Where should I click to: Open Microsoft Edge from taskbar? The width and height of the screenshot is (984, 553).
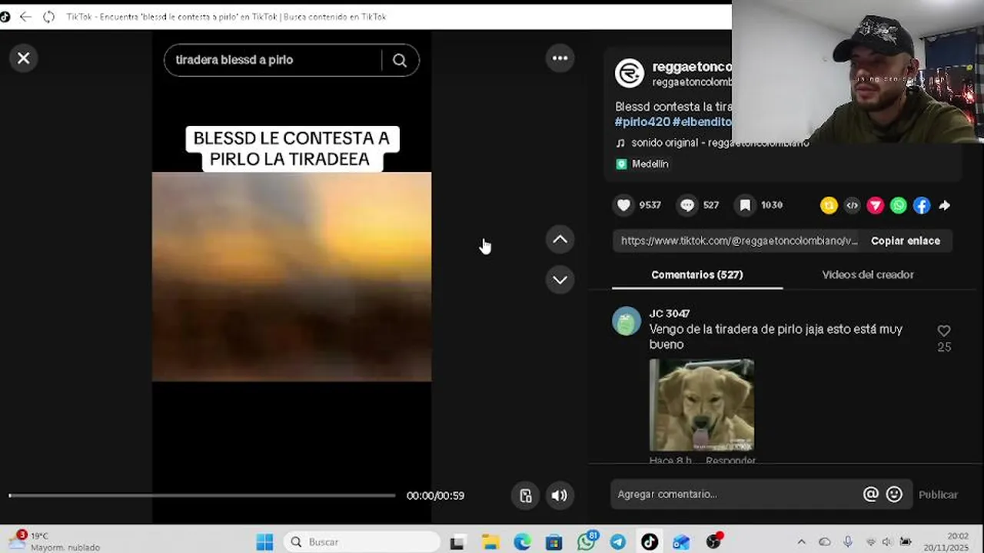pos(522,542)
